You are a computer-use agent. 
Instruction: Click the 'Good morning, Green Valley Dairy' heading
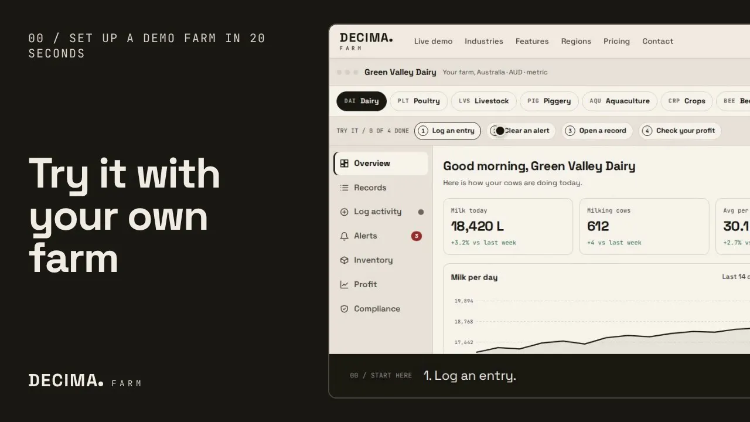(x=539, y=166)
